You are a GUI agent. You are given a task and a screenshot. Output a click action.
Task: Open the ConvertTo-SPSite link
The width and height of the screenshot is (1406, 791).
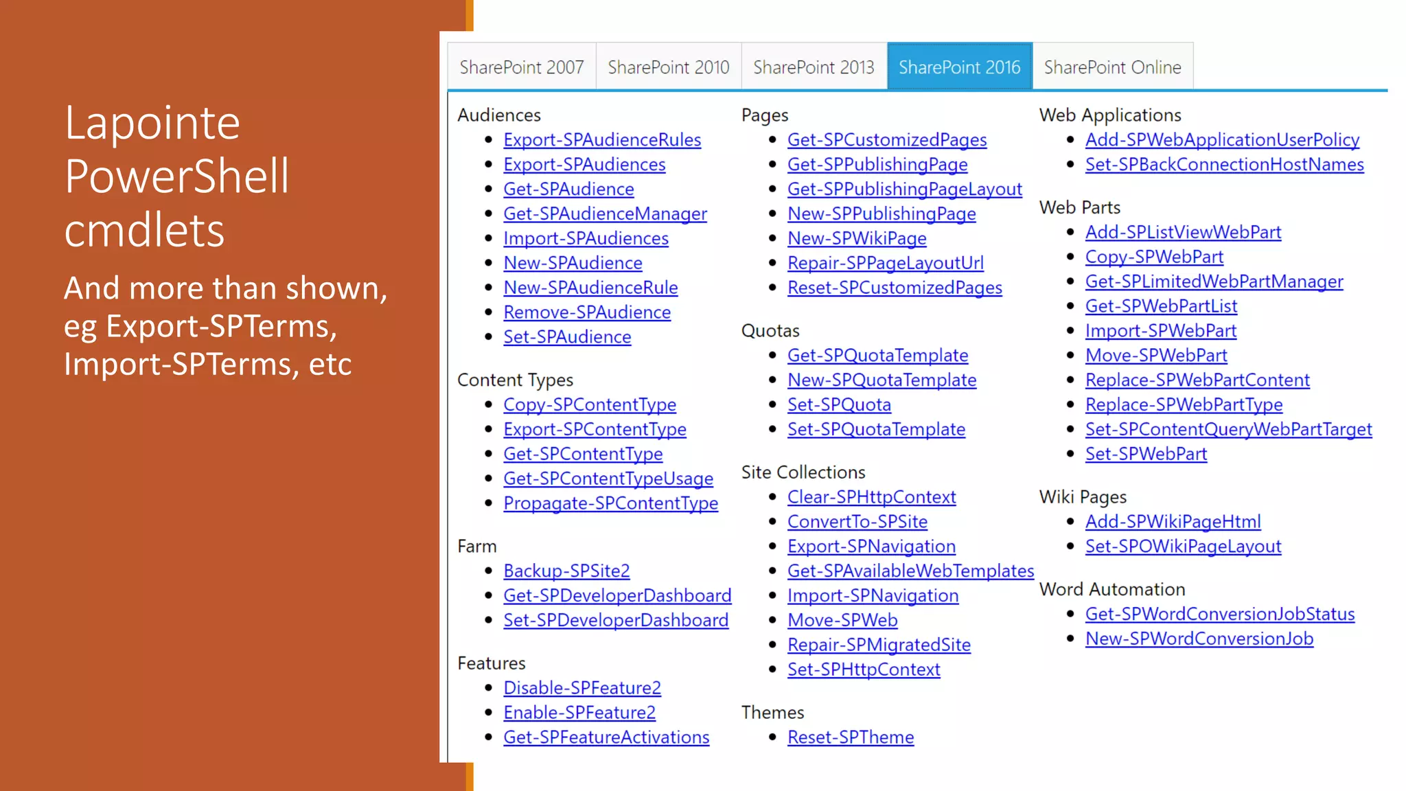(857, 522)
